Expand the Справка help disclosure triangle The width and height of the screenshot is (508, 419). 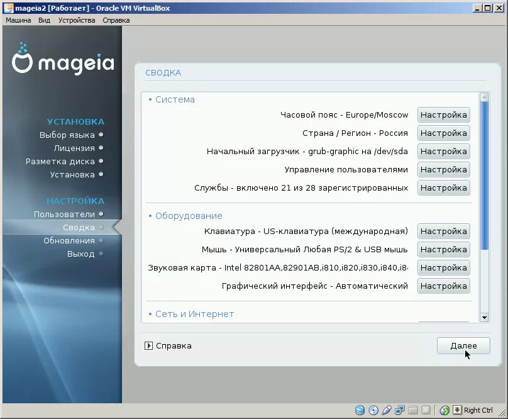(148, 346)
